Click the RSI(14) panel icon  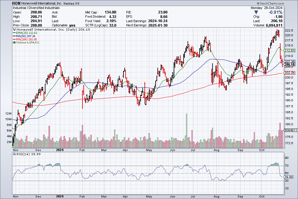click(x=14, y=154)
